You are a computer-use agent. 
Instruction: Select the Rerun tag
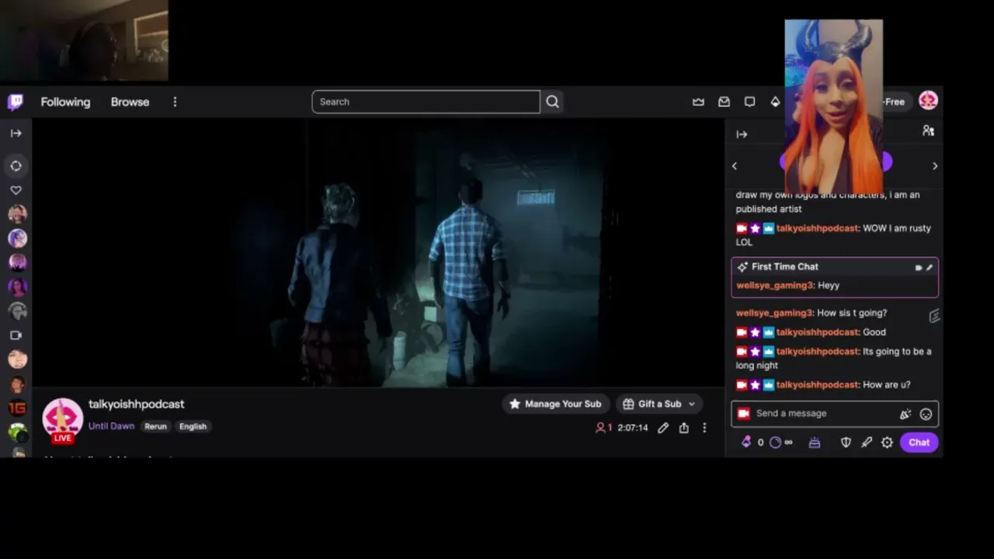155,426
